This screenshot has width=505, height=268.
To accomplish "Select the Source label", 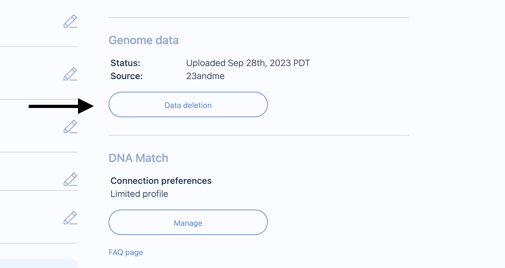I will tap(126, 76).
